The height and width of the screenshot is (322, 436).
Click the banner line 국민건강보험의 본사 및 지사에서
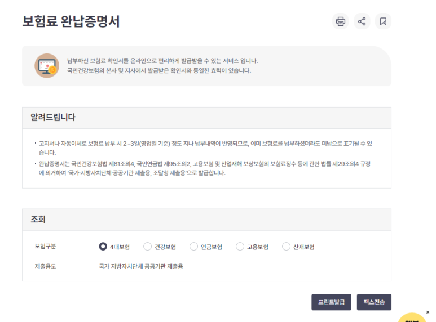tap(159, 70)
